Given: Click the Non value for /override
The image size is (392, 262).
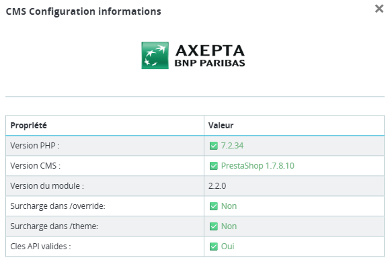Looking at the screenshot, I should click(x=229, y=206).
